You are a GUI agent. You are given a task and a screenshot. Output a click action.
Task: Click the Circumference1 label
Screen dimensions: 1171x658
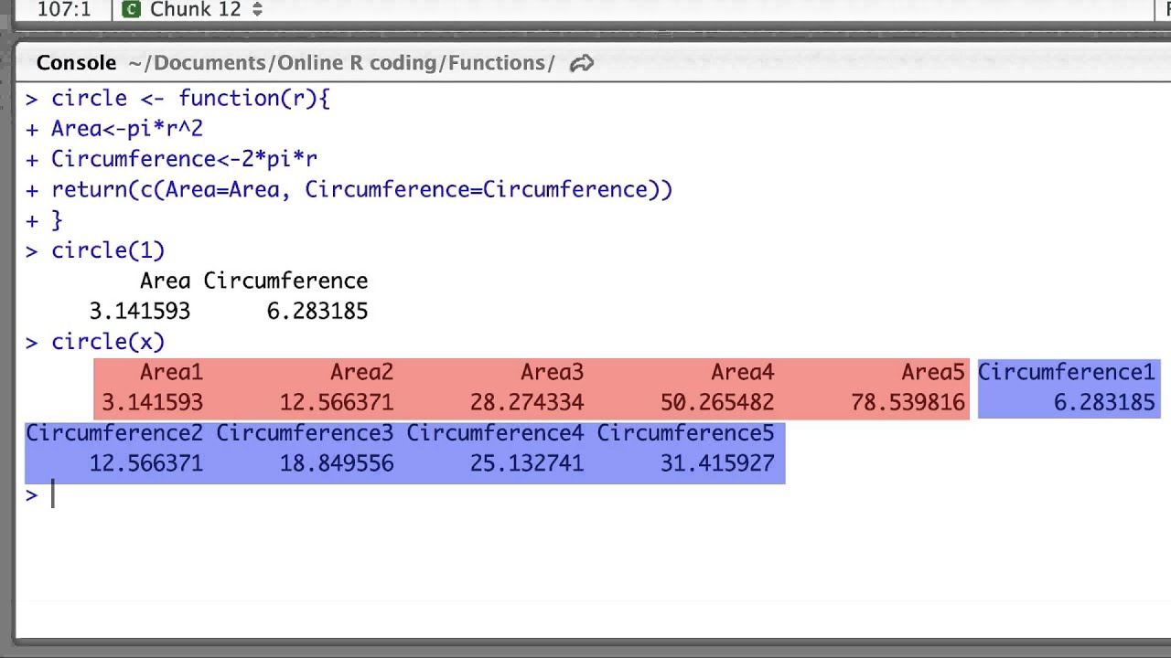pos(1067,372)
